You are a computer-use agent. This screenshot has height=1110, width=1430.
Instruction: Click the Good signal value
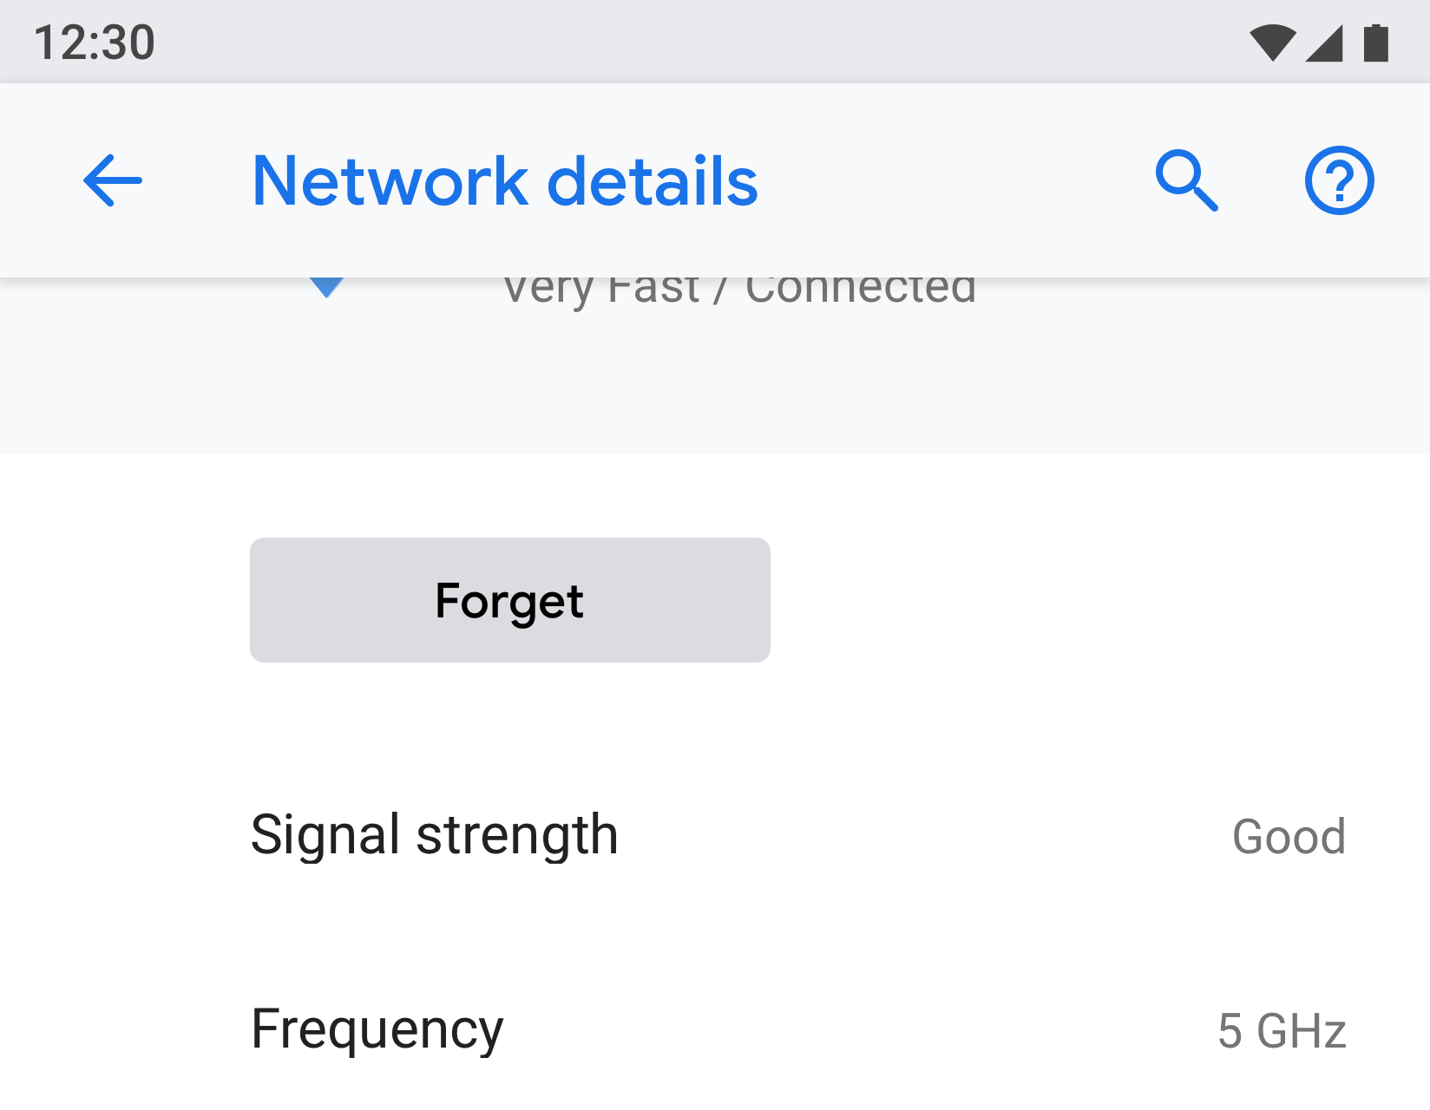pos(1289,837)
